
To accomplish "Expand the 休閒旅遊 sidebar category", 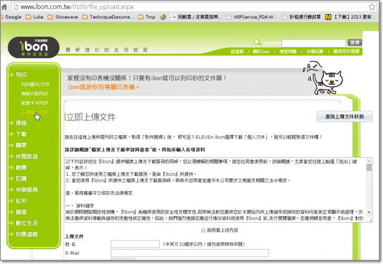I will pyautogui.click(x=27, y=156).
